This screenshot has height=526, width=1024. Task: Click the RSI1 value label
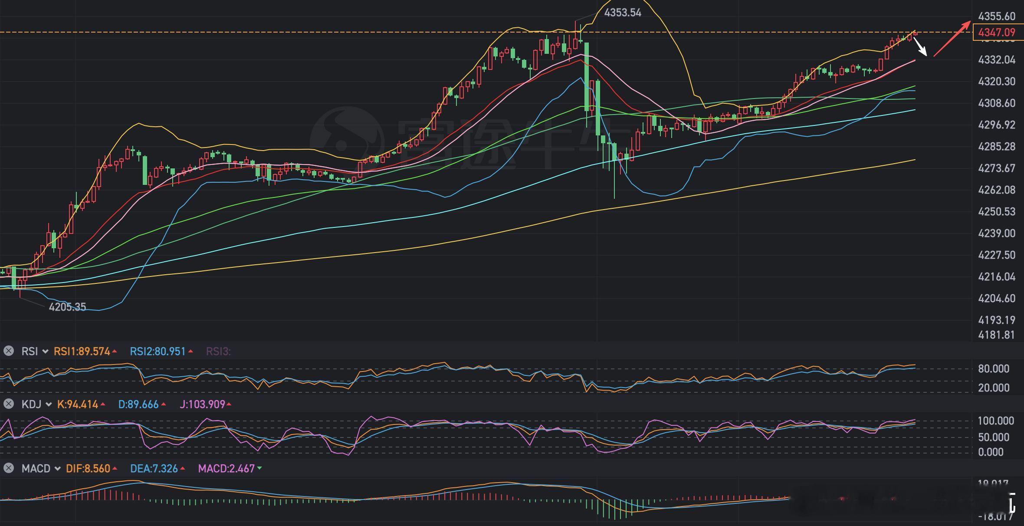82,352
